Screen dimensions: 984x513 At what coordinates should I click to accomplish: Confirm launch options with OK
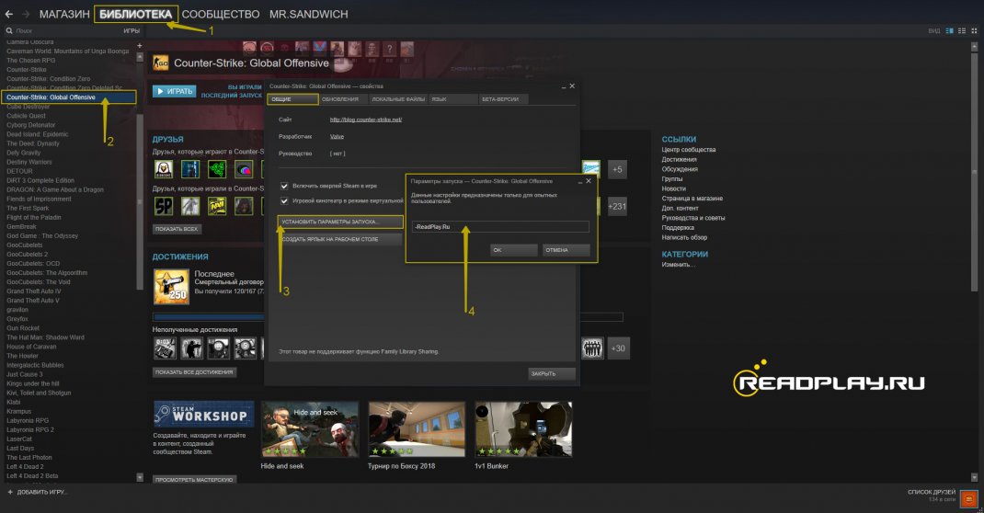[x=513, y=249]
